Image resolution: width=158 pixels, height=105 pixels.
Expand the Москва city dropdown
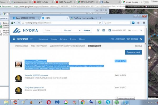point(70,30)
